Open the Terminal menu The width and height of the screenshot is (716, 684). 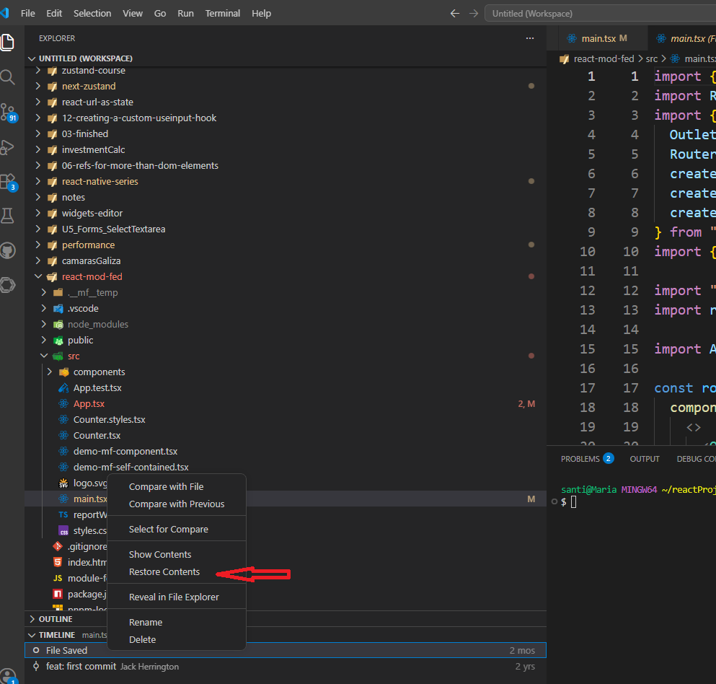click(222, 14)
